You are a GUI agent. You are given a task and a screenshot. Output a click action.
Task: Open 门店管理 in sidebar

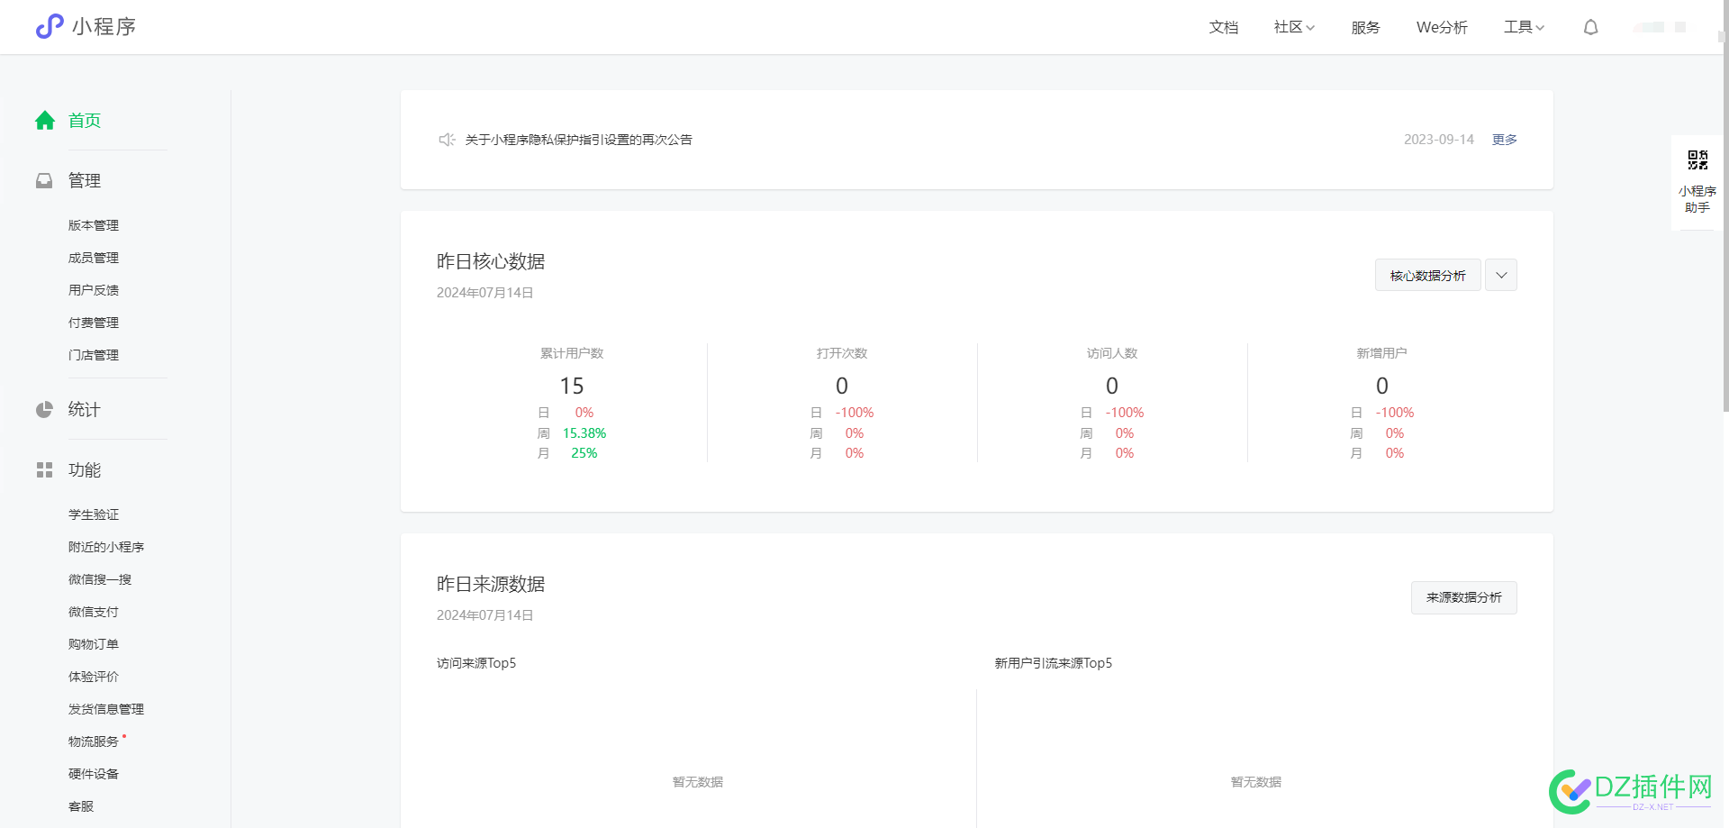click(x=94, y=355)
